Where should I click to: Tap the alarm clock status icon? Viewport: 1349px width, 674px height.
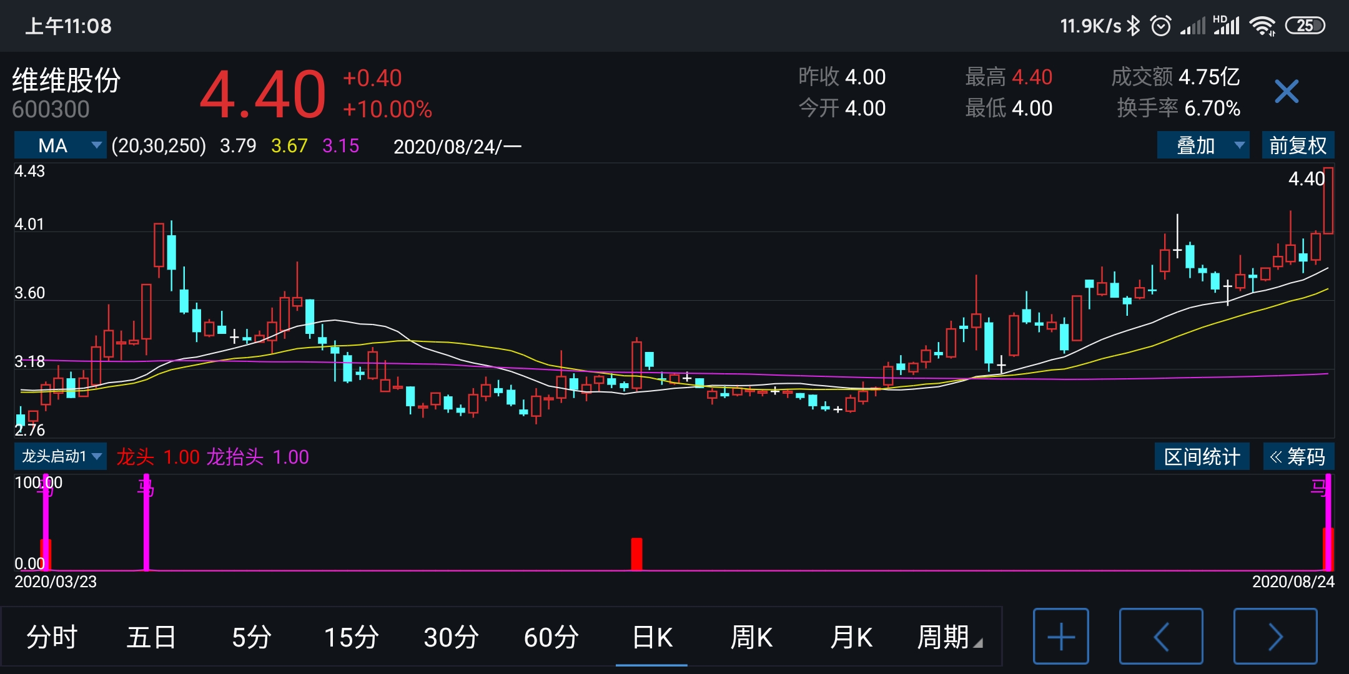point(1160,26)
